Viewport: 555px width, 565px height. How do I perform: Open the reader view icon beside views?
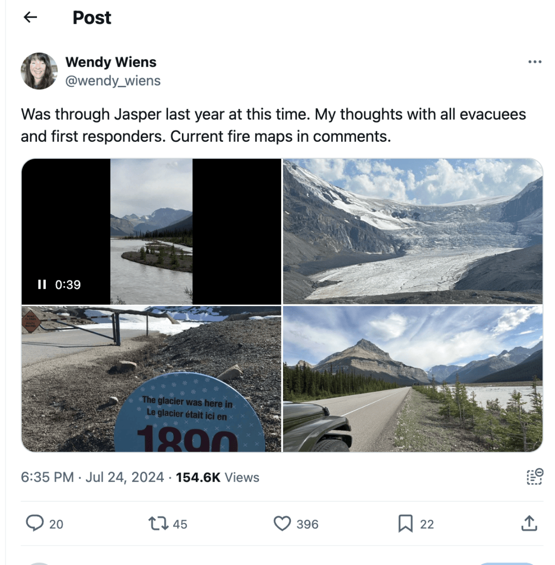[x=534, y=477]
